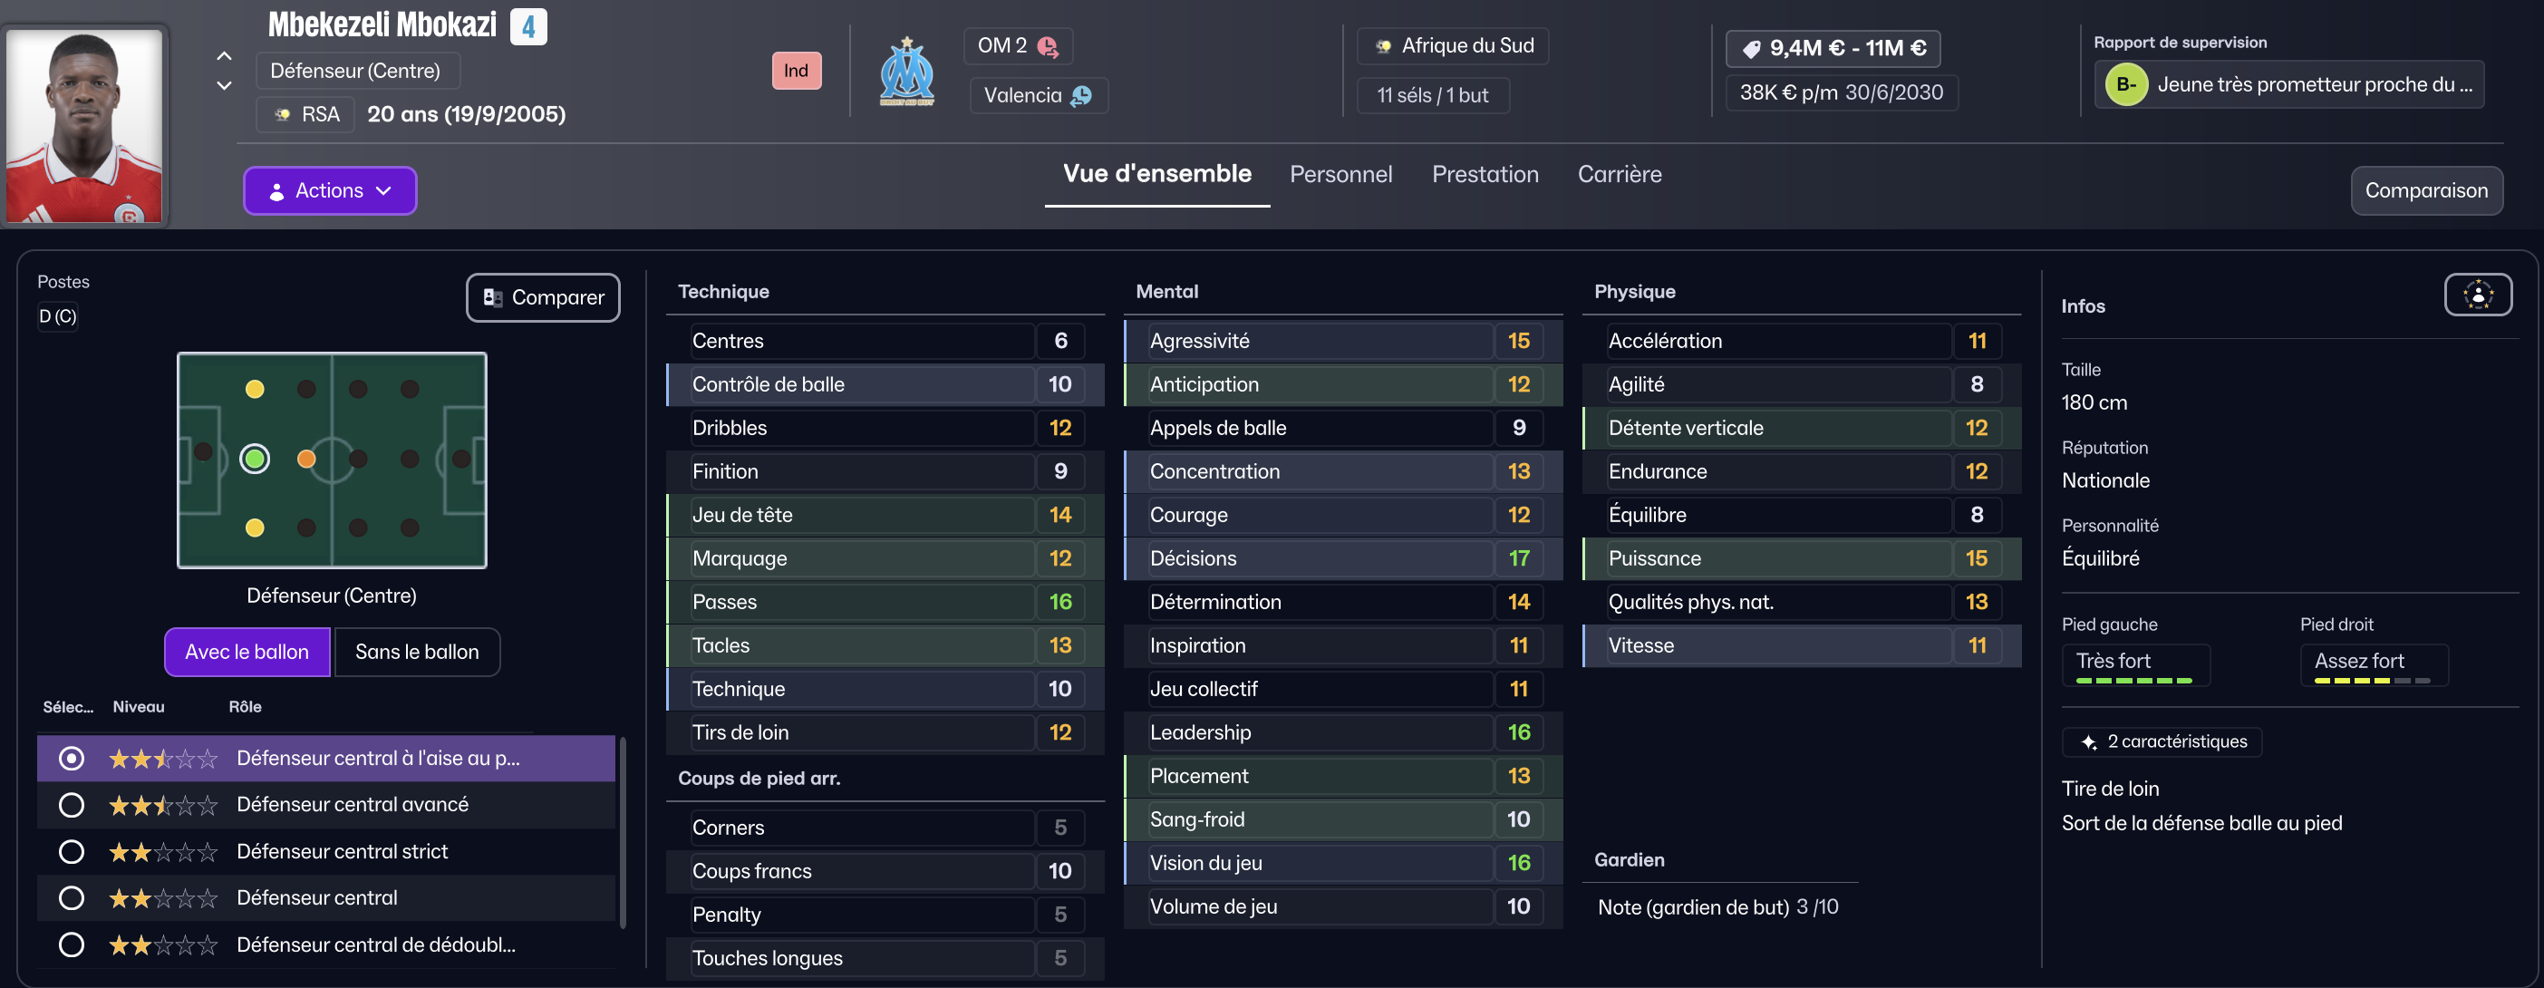Click the Olympique de Marseille club crest
This screenshot has height=988, width=2544.
click(x=906, y=71)
